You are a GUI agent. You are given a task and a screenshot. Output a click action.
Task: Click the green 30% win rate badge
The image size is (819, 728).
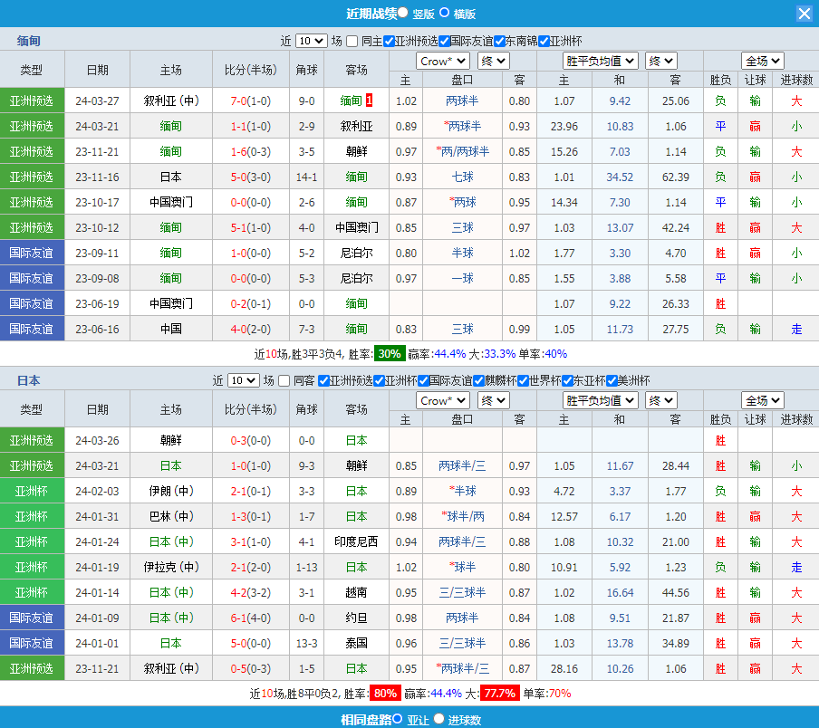coord(390,353)
